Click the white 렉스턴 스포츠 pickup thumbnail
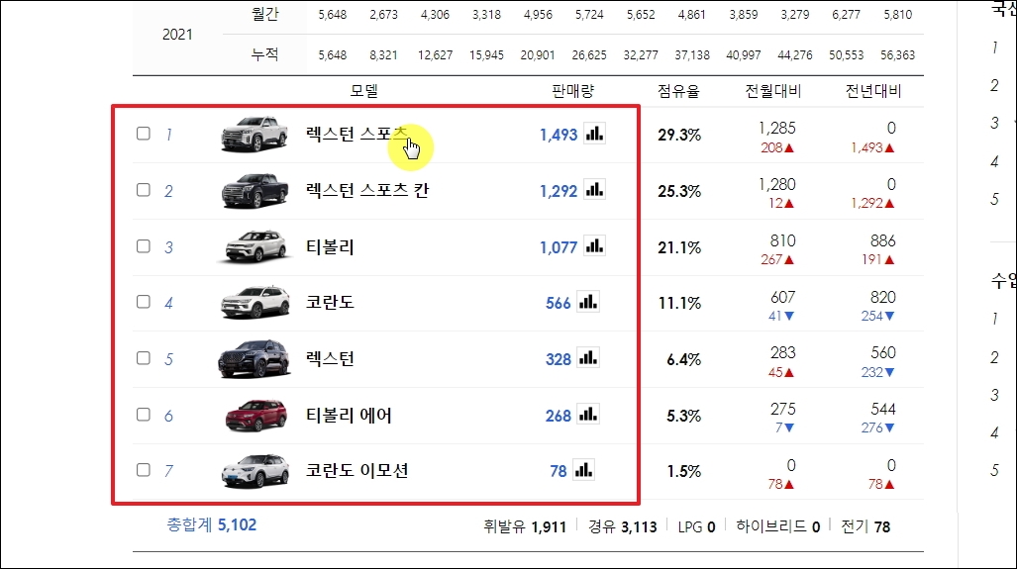The image size is (1017, 569). pos(254,134)
